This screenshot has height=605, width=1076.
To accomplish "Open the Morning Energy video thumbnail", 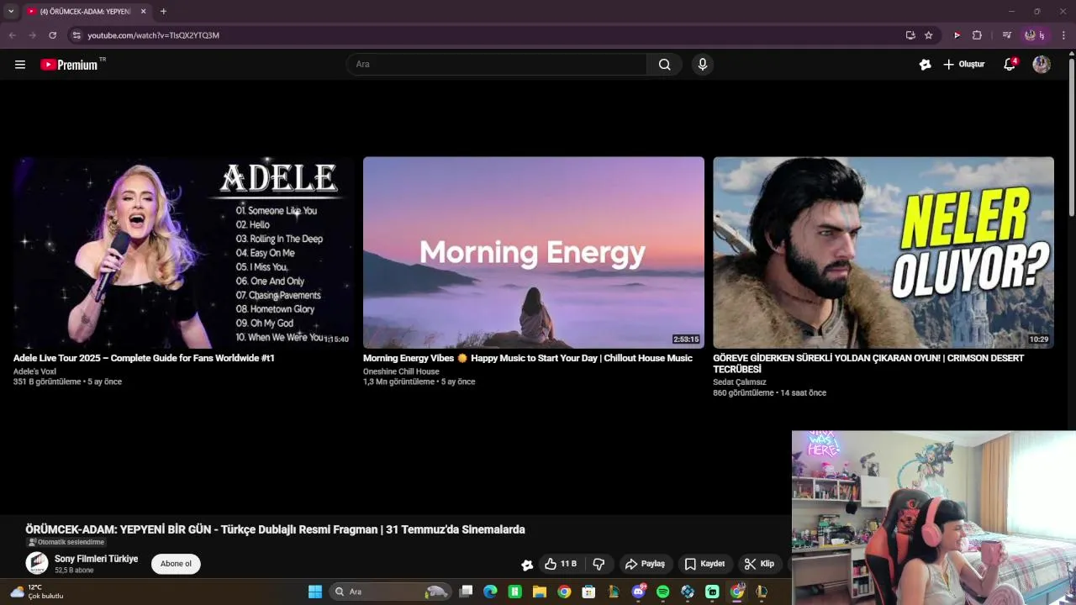I will 534,252.
